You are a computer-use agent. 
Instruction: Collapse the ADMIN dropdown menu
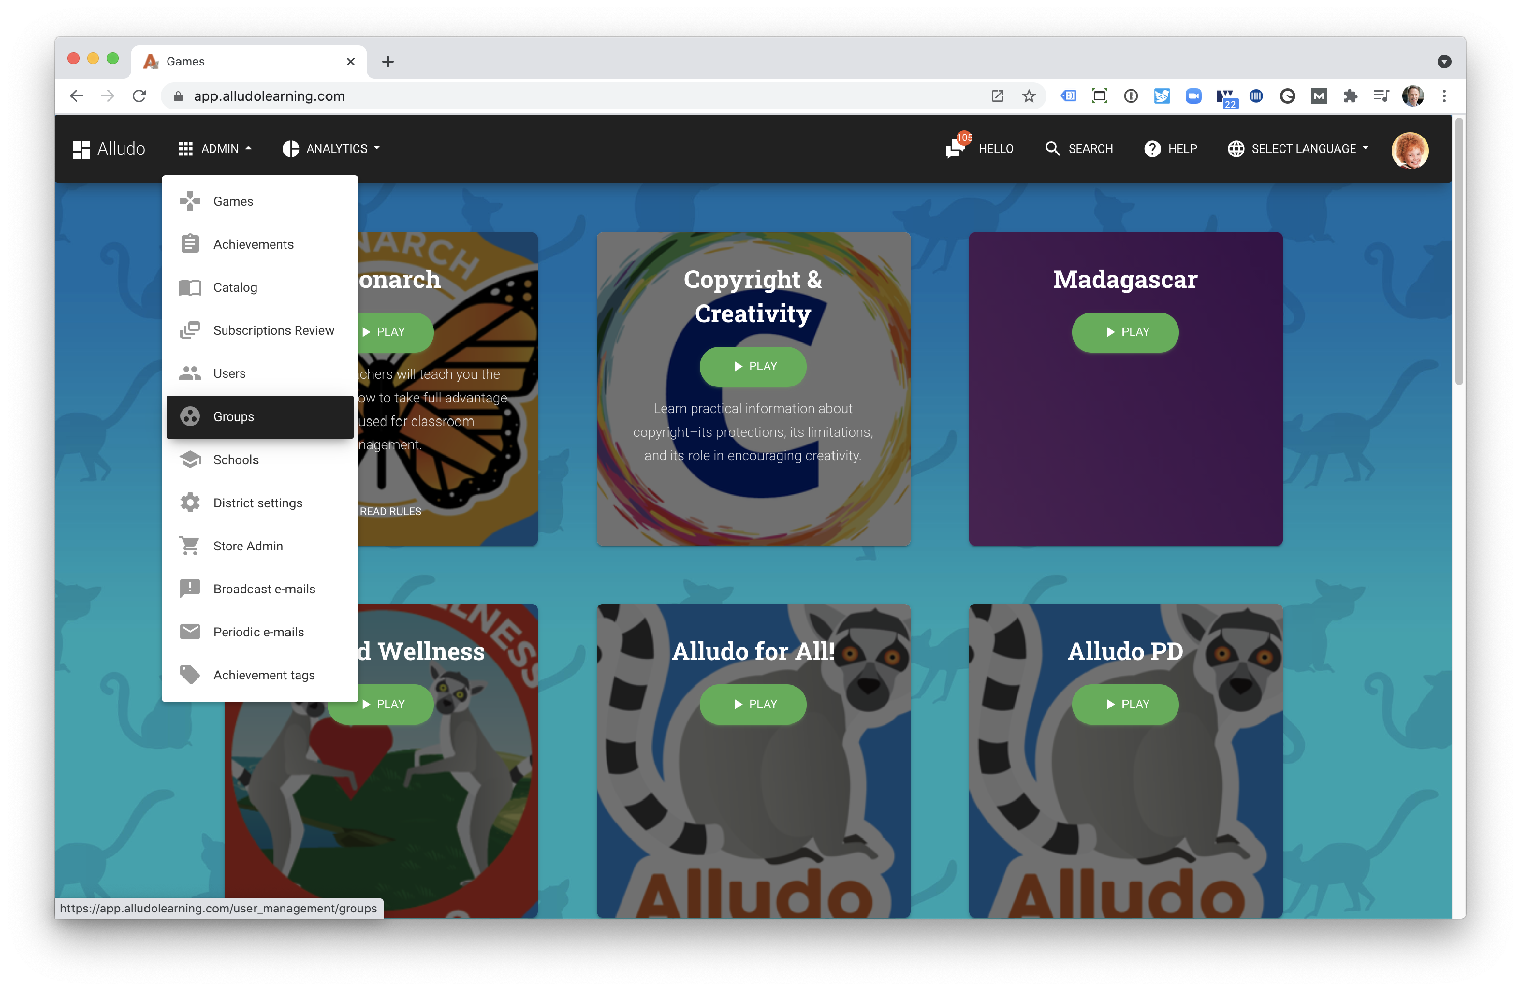tap(215, 149)
